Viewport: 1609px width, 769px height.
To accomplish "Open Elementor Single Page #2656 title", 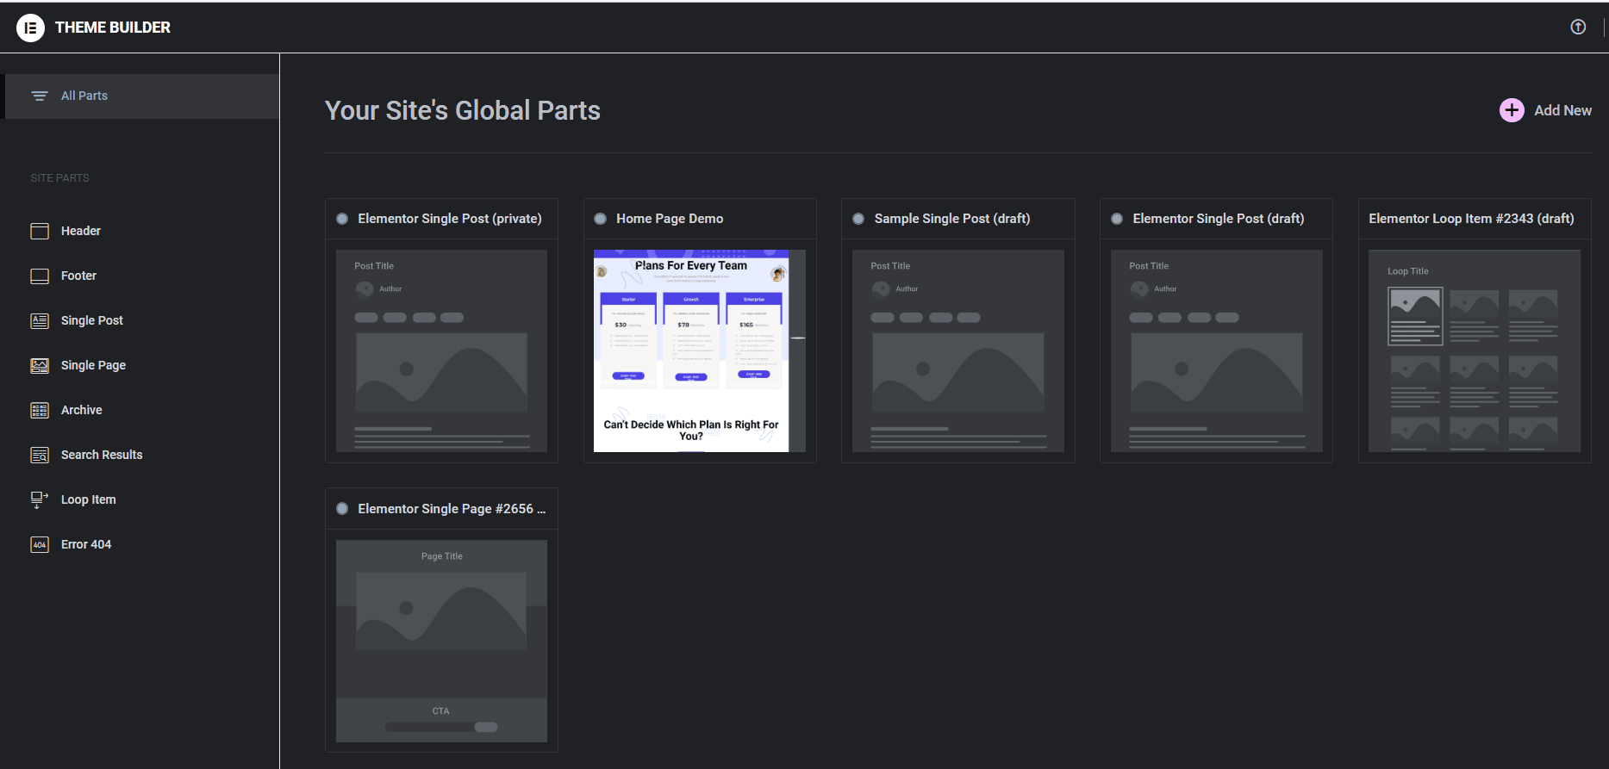I will (x=452, y=509).
